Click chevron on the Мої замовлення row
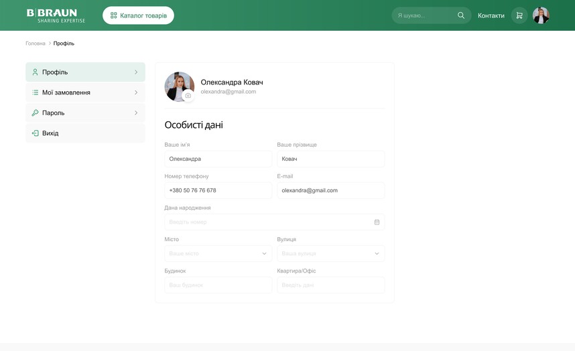 pyautogui.click(x=136, y=92)
